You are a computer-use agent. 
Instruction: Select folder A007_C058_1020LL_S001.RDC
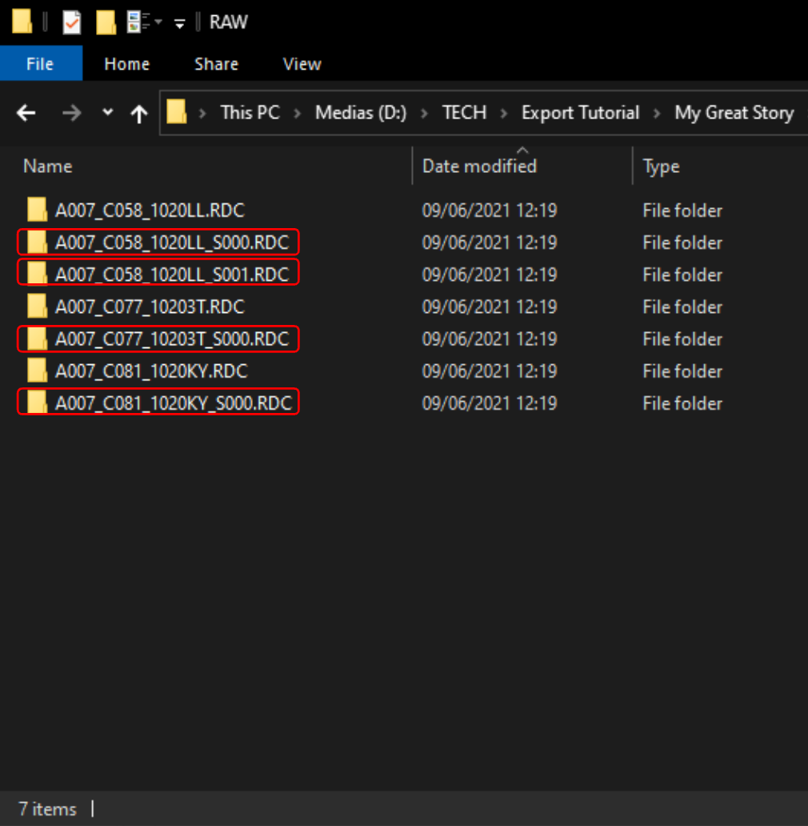[x=172, y=275]
